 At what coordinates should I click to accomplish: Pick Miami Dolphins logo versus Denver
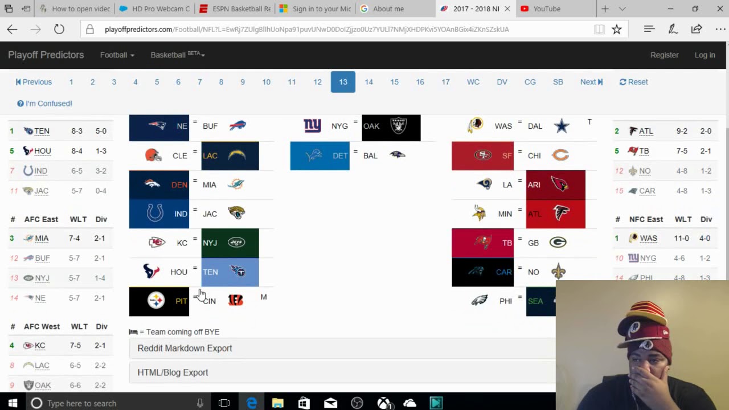236,184
